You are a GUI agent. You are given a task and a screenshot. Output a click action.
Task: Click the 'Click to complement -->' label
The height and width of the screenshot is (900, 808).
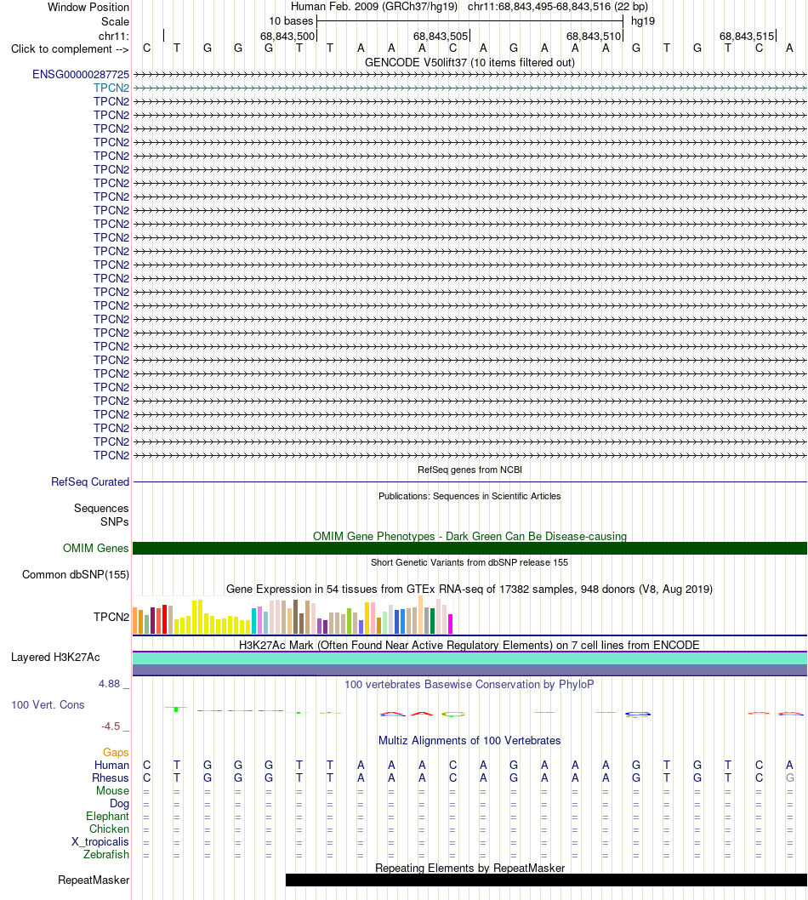click(x=70, y=49)
